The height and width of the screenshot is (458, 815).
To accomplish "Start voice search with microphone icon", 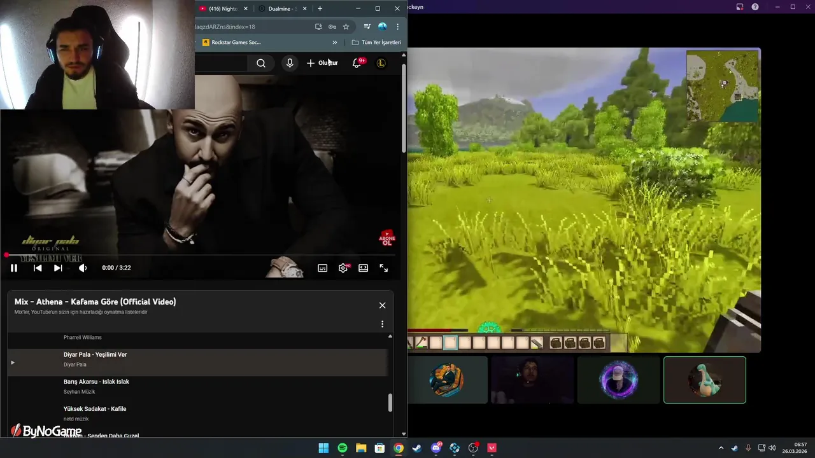I will [290, 63].
